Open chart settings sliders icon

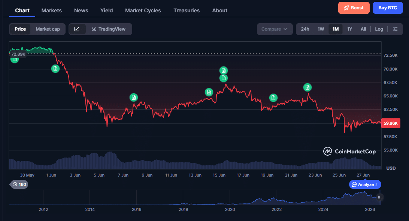point(395,29)
